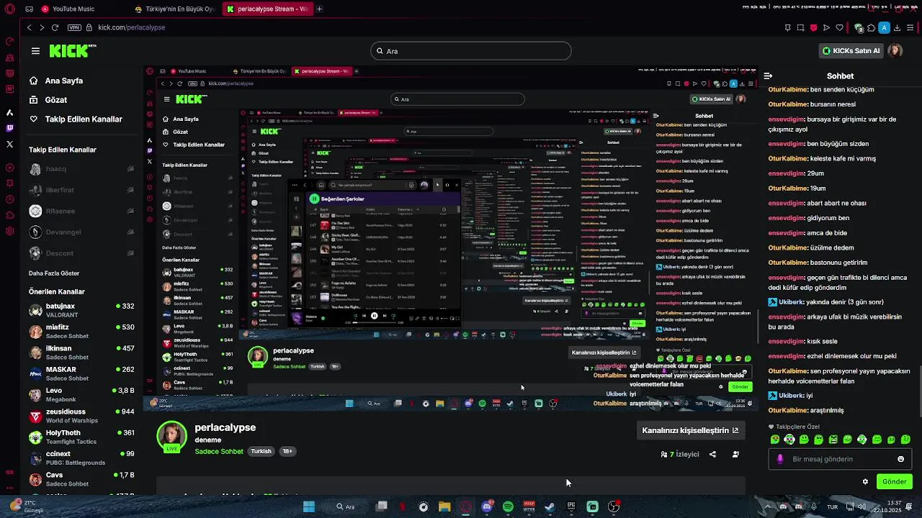Open the hamburger menu beside the Kick logo
The width and height of the screenshot is (922, 518).
[x=35, y=51]
